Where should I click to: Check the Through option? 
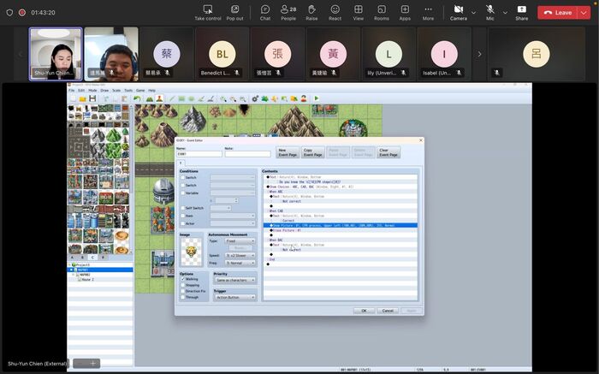(183, 297)
